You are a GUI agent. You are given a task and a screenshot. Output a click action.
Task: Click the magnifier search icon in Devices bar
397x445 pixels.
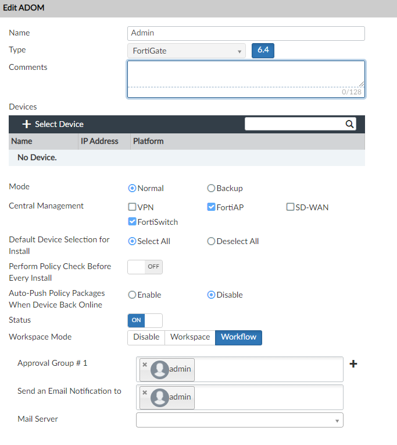click(x=349, y=124)
